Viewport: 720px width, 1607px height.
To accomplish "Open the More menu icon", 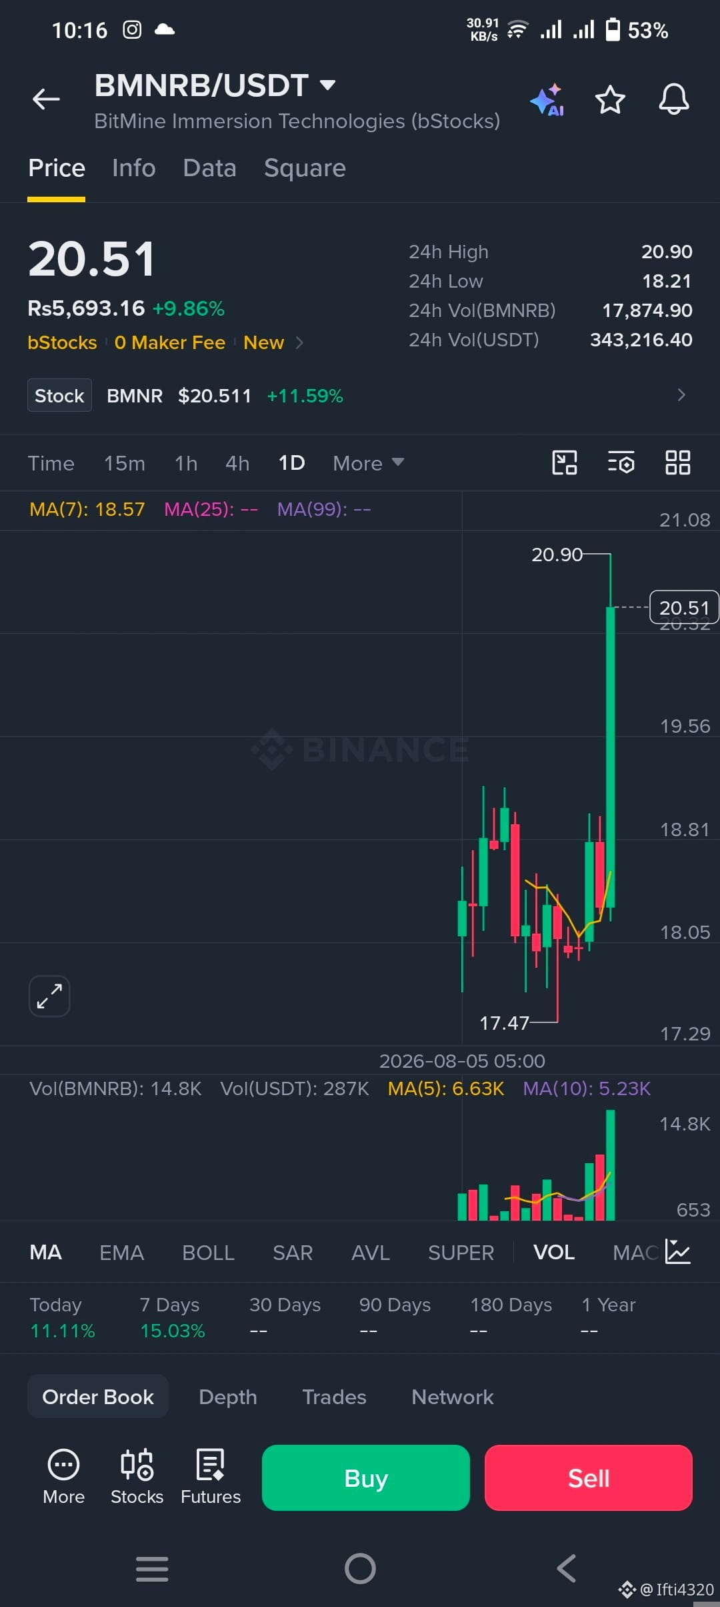I will (63, 1478).
